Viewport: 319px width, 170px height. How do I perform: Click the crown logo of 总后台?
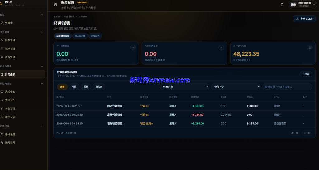tap(1, 4)
